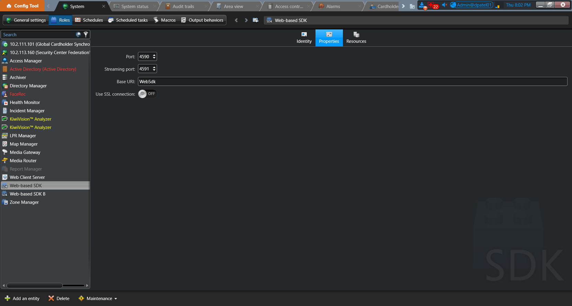Navigate forward with the right arrow
Screen dimensions: 572x306
coord(246,20)
